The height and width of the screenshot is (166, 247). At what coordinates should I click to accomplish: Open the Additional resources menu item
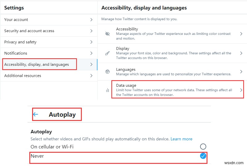pos(23,76)
